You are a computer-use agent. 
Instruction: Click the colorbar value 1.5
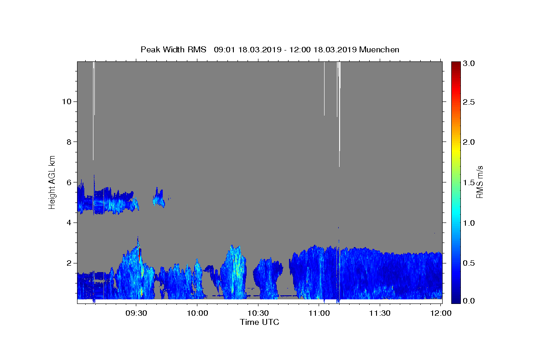[469, 182]
